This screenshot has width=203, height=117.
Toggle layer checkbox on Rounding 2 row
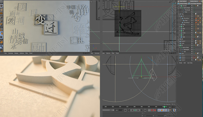click(192, 22)
